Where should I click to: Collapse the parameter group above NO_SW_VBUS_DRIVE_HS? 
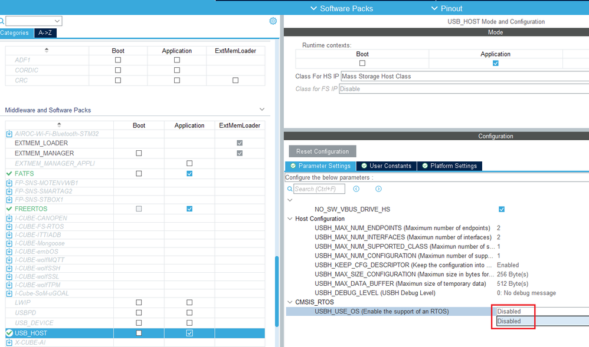click(x=290, y=200)
